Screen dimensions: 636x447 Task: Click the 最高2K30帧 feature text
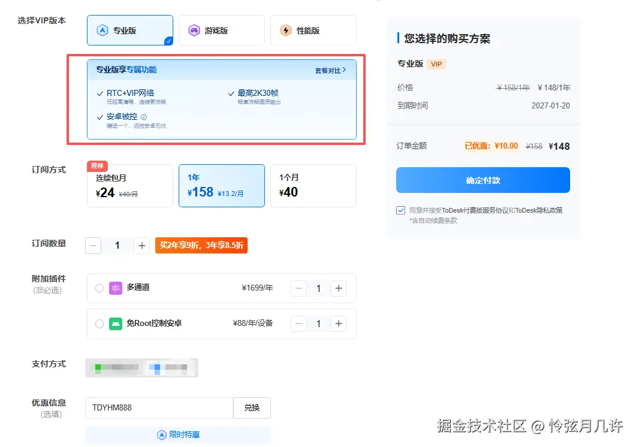click(258, 93)
